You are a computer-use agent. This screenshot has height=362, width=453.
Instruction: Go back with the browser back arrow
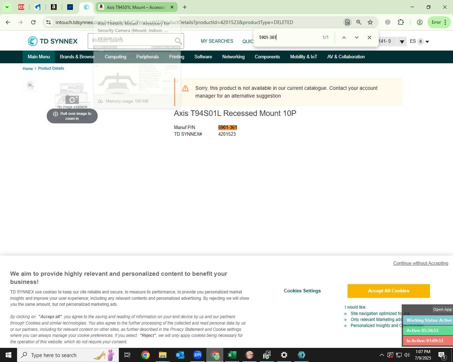[x=8, y=22]
